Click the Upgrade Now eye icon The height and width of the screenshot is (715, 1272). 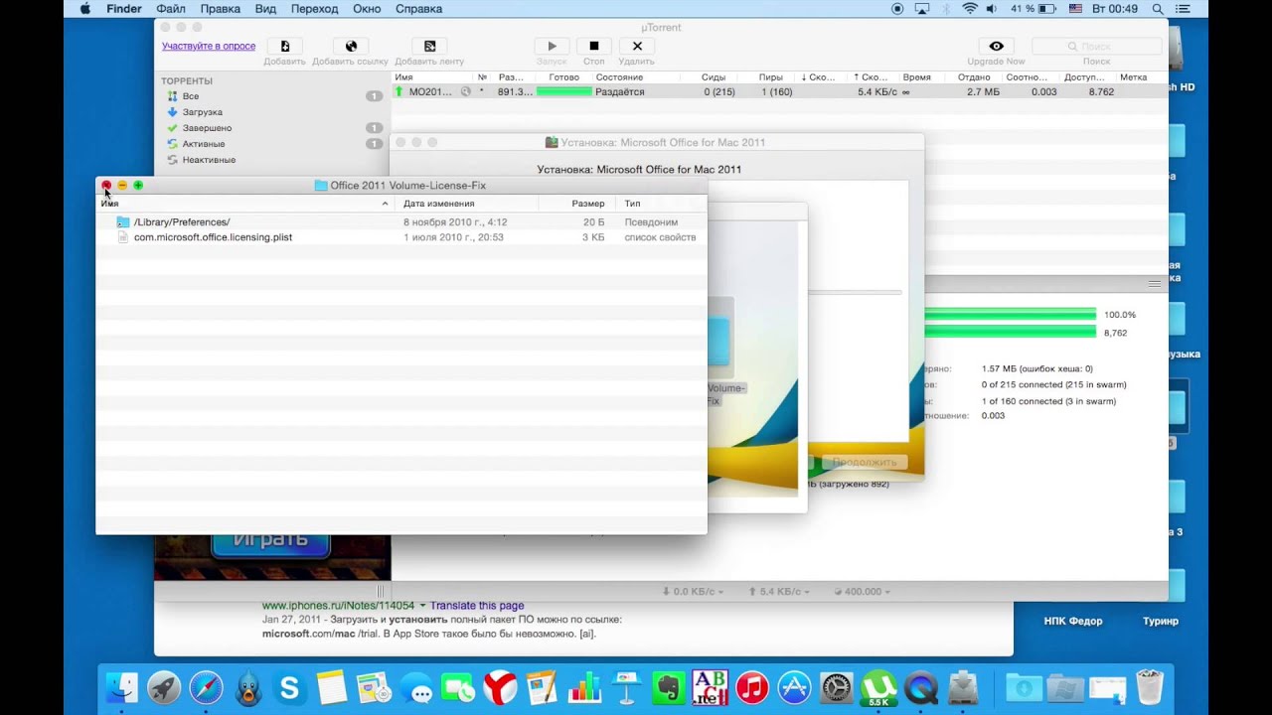pos(996,46)
